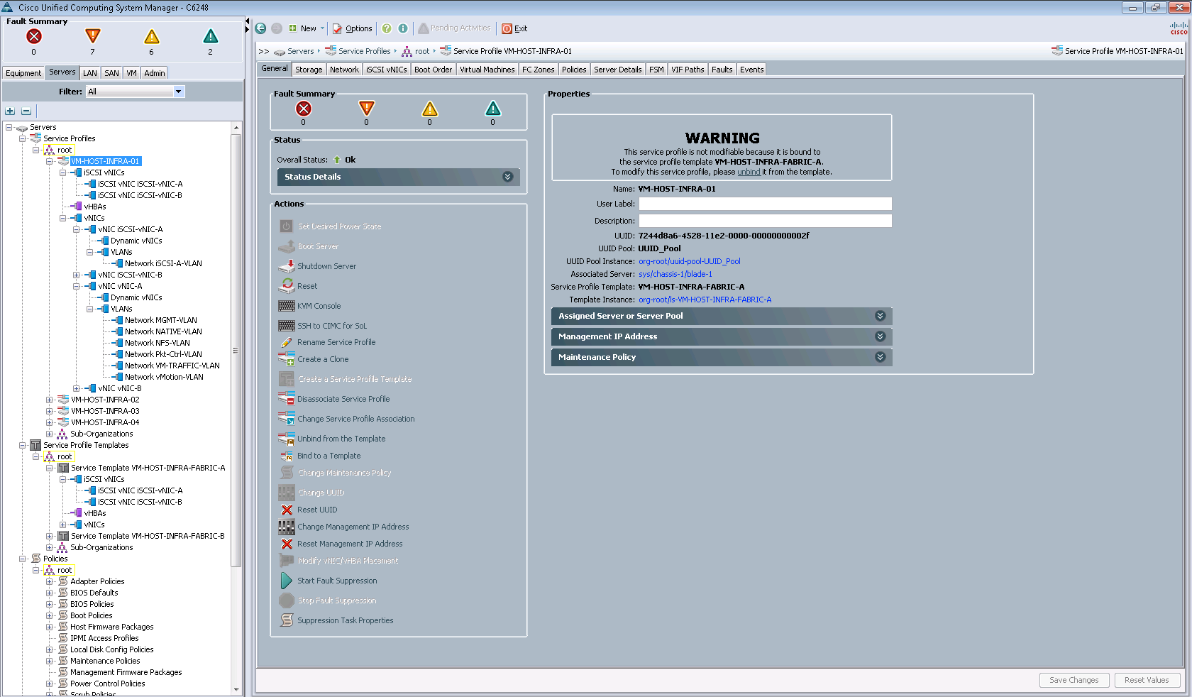The height and width of the screenshot is (697, 1192).
Task: Click the Shutdown Server action icon
Action: (287, 266)
